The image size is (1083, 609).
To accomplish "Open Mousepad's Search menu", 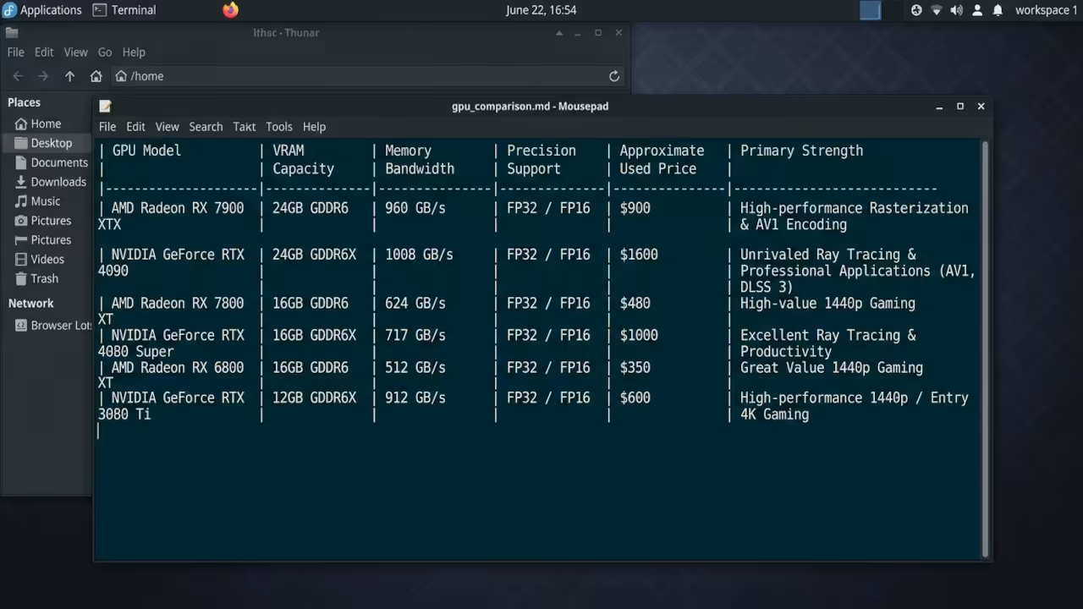I will (x=206, y=127).
